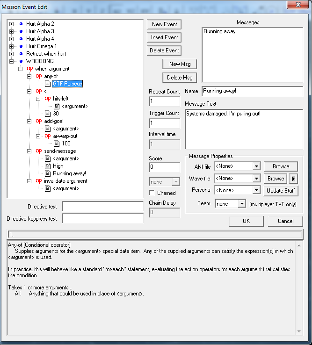The height and width of the screenshot is (345, 312).
Task: Collapse the when-argument tree node
Action: click(21, 69)
